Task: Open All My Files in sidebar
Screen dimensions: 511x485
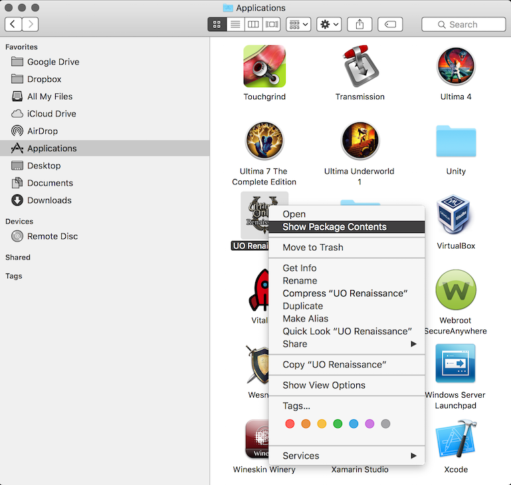Action: 104,96
